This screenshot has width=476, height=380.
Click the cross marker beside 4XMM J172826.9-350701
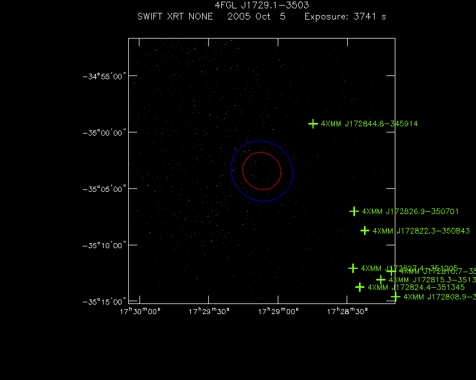(x=354, y=211)
